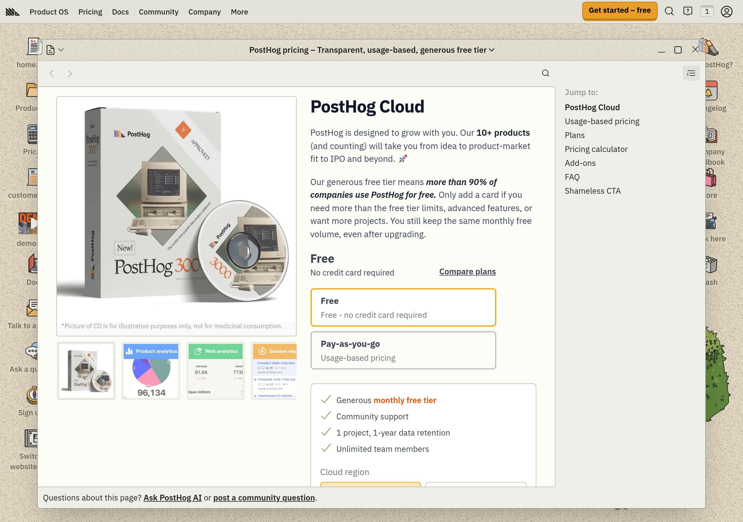Click Docs in the top navigation
Image resolution: width=743 pixels, height=522 pixels.
tap(120, 12)
